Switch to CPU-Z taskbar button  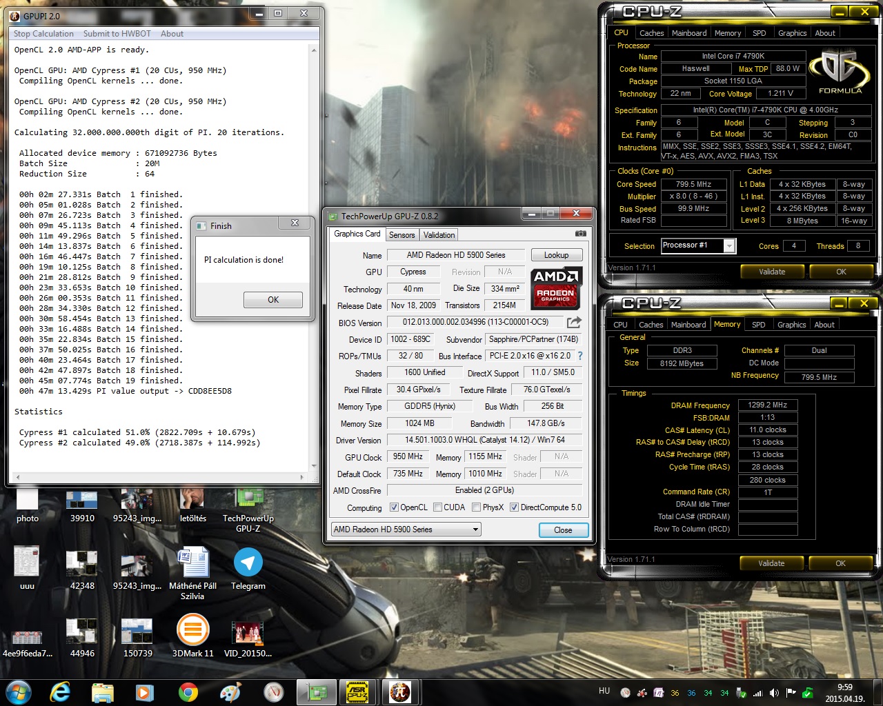(x=357, y=692)
